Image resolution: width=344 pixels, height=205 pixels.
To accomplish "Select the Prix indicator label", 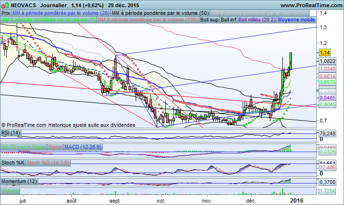I will pos(6,13).
